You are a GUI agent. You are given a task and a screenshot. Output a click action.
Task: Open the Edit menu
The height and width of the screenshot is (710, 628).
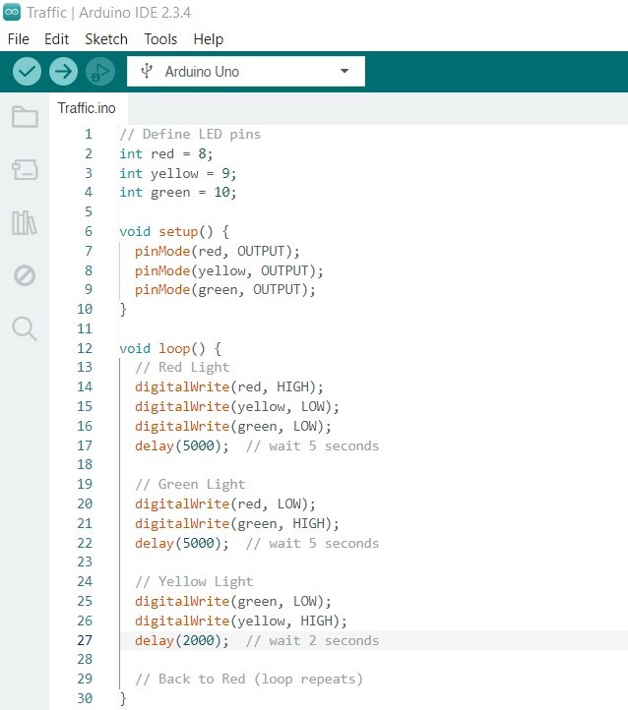tap(57, 39)
